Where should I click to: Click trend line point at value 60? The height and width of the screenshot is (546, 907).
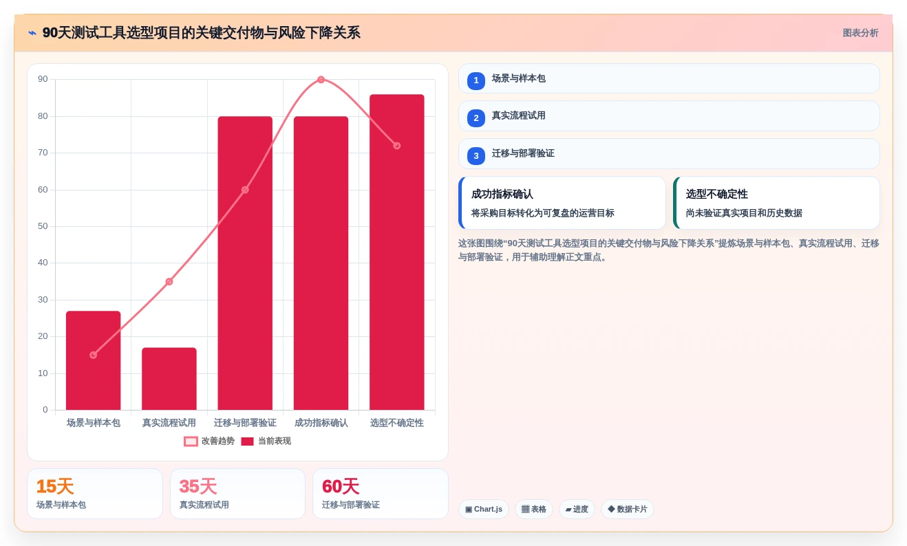pos(245,190)
